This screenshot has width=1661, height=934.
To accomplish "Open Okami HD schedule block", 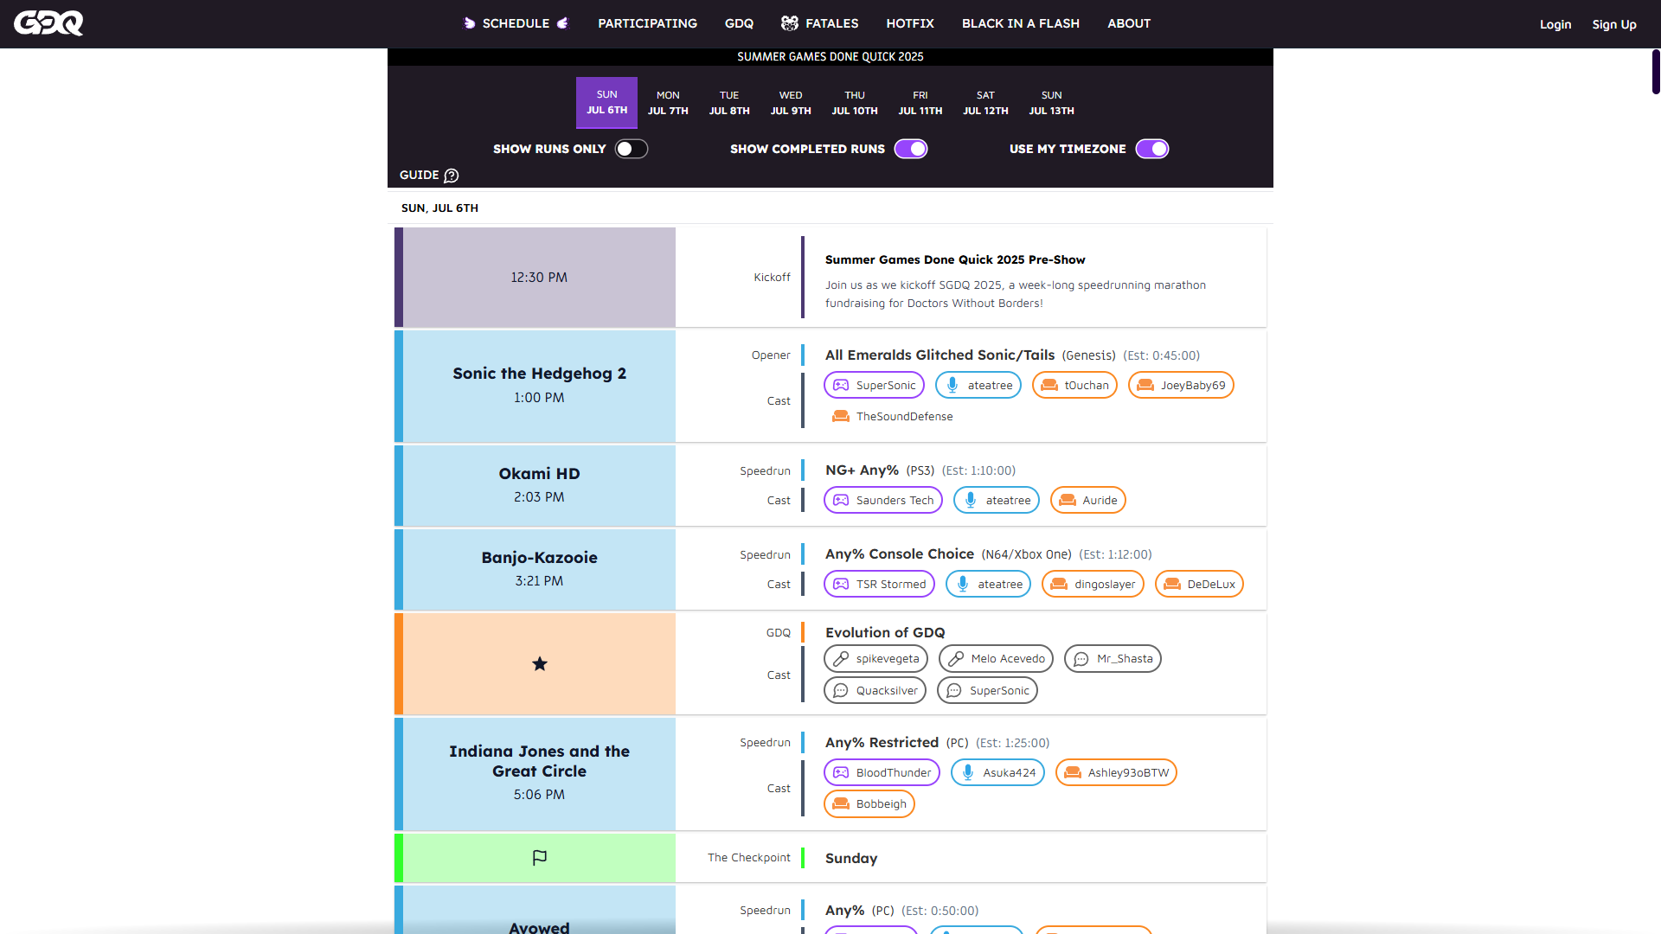I will [535, 485].
